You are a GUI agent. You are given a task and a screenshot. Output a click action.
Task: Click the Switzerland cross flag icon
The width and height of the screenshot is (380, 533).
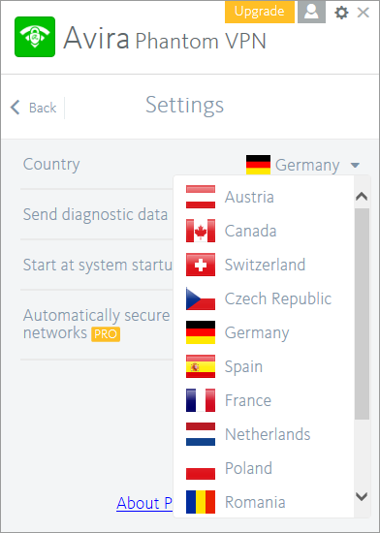pyautogui.click(x=201, y=265)
